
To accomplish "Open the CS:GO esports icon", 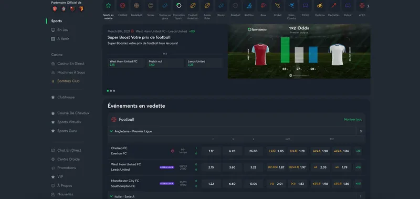I will (x=306, y=5).
